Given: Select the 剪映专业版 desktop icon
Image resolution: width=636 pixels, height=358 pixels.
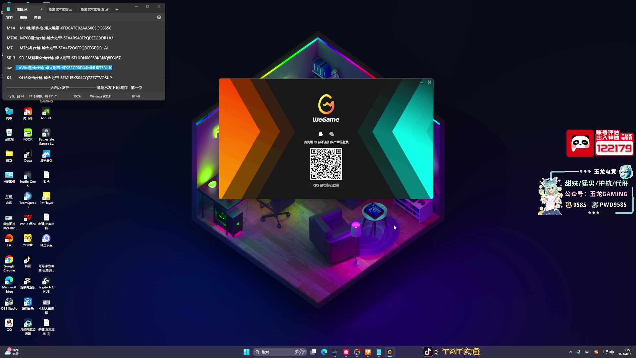Looking at the screenshot, I should 28,283.
